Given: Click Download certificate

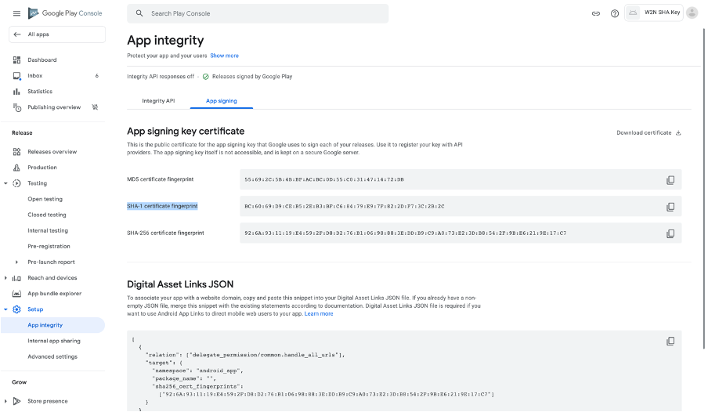Looking at the screenshot, I should [x=648, y=132].
